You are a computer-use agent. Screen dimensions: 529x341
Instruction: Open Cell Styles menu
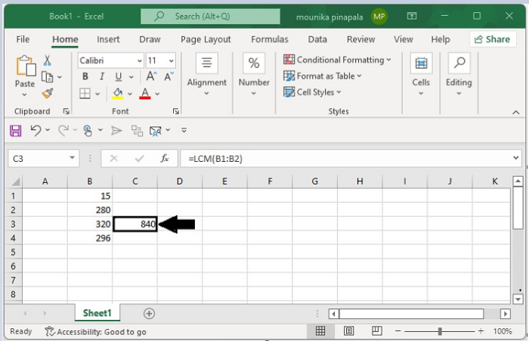312,92
